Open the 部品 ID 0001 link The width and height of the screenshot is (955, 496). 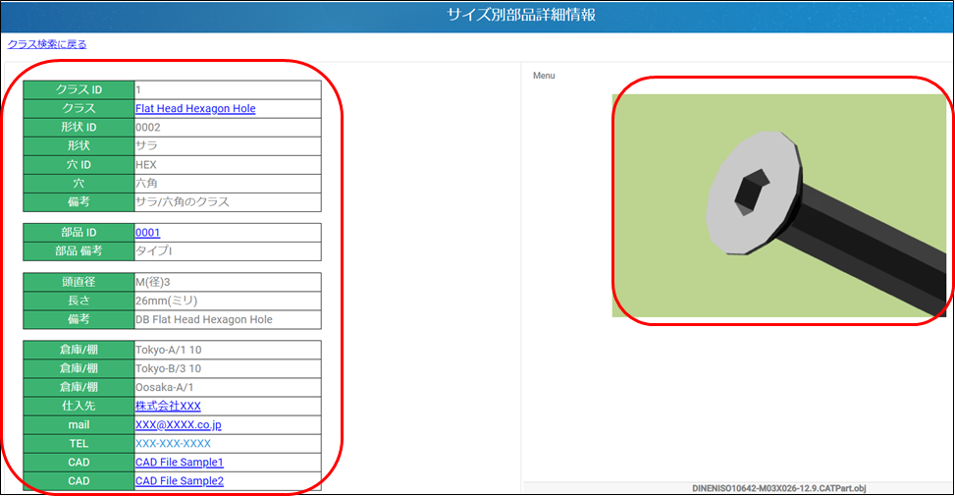pyautogui.click(x=147, y=233)
